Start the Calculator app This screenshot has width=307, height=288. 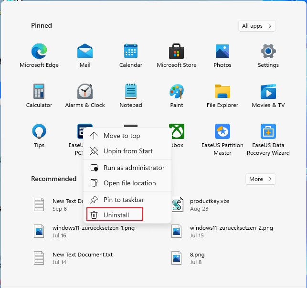(x=39, y=92)
